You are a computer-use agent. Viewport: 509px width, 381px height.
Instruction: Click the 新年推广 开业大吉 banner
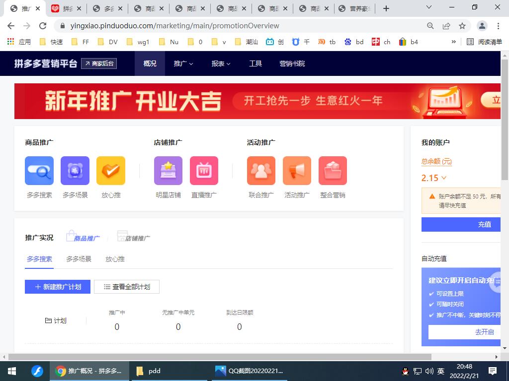(257, 101)
